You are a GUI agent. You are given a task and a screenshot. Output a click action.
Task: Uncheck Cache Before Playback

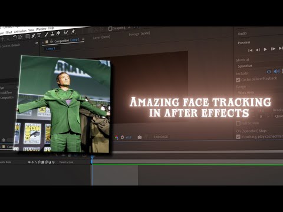(238, 80)
